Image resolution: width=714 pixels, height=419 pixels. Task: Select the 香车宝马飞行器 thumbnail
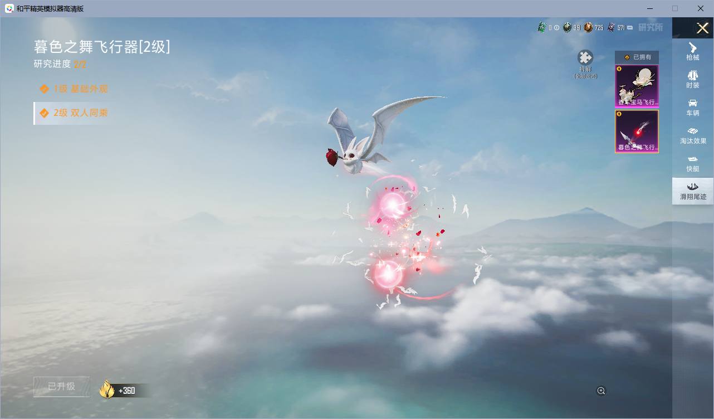[x=637, y=86]
